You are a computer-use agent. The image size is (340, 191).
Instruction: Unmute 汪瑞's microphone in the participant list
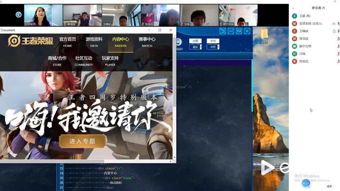(338, 53)
